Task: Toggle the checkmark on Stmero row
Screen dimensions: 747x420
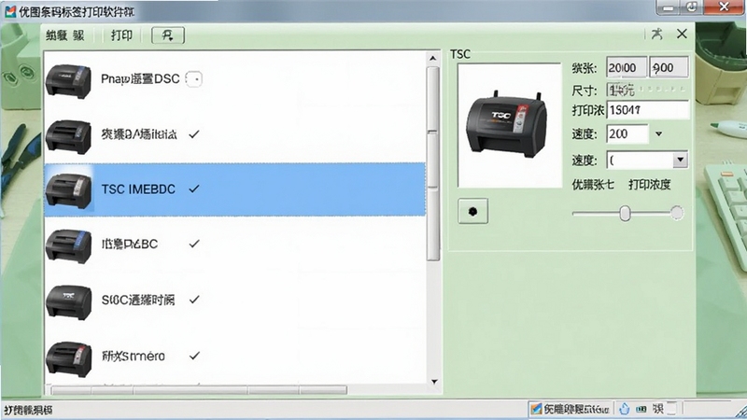Action: point(194,356)
